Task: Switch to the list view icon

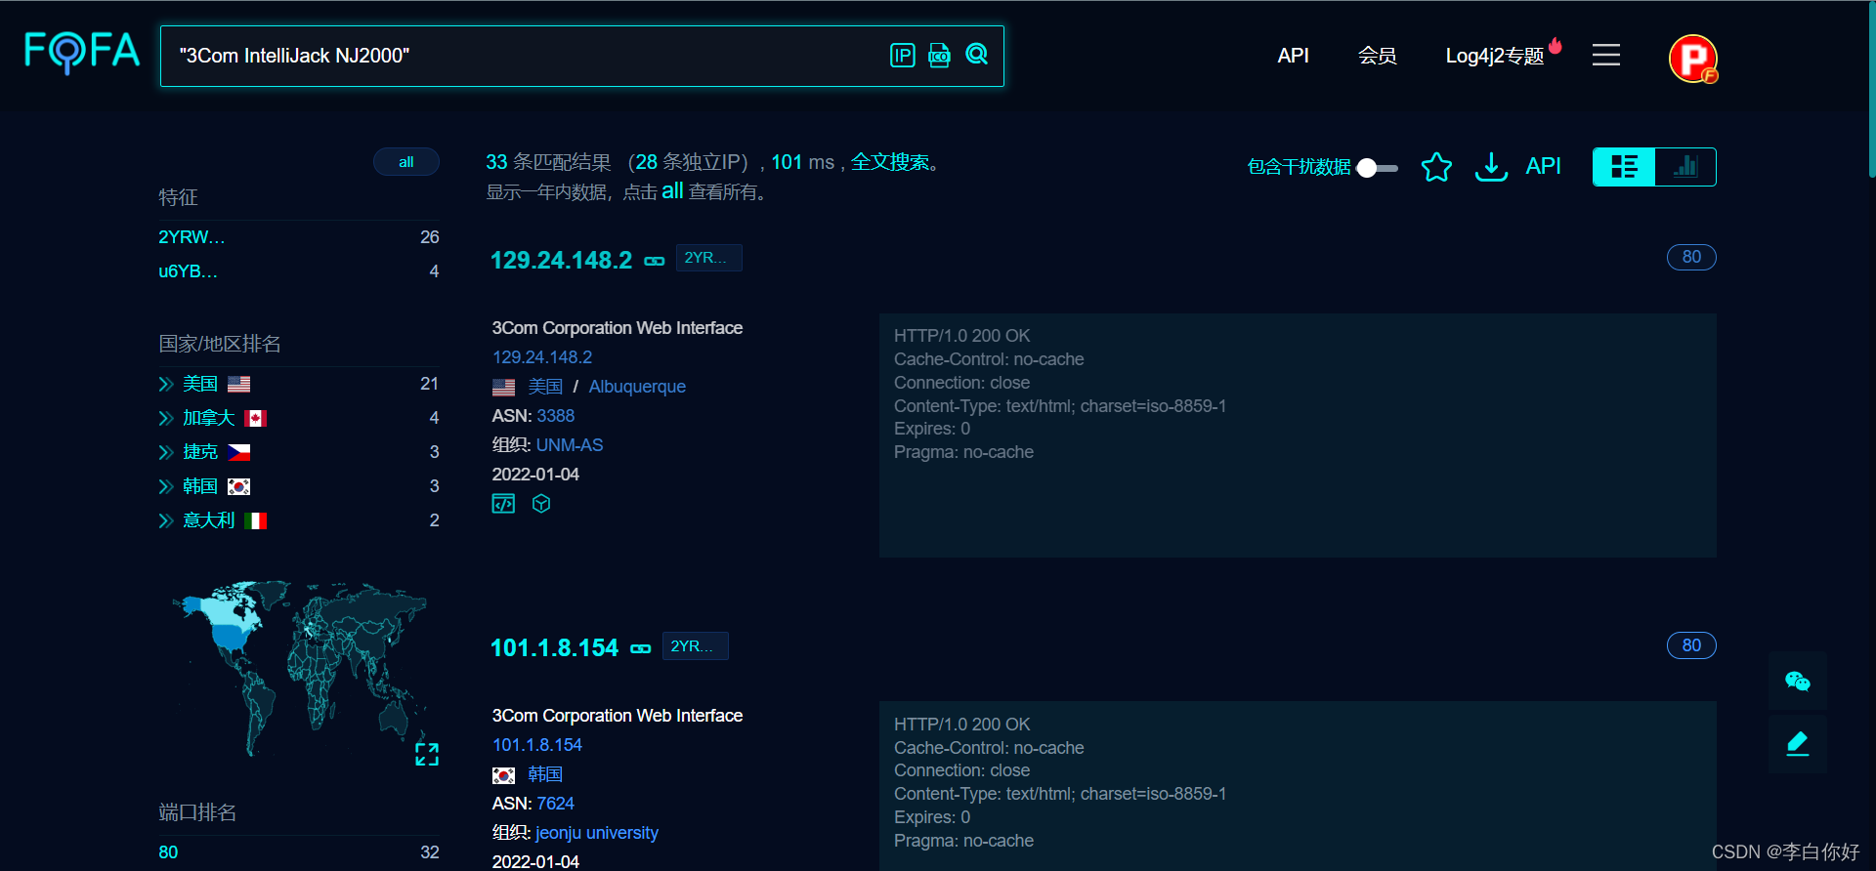Action: coord(1624,167)
